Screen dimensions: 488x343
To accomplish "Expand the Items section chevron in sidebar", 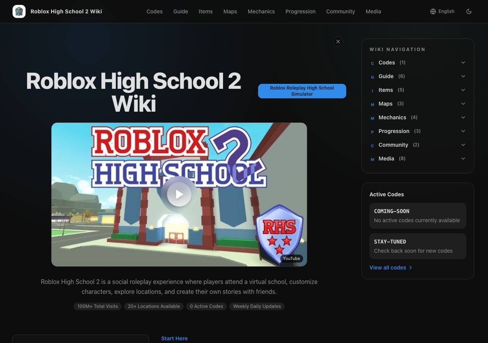I will point(463,90).
